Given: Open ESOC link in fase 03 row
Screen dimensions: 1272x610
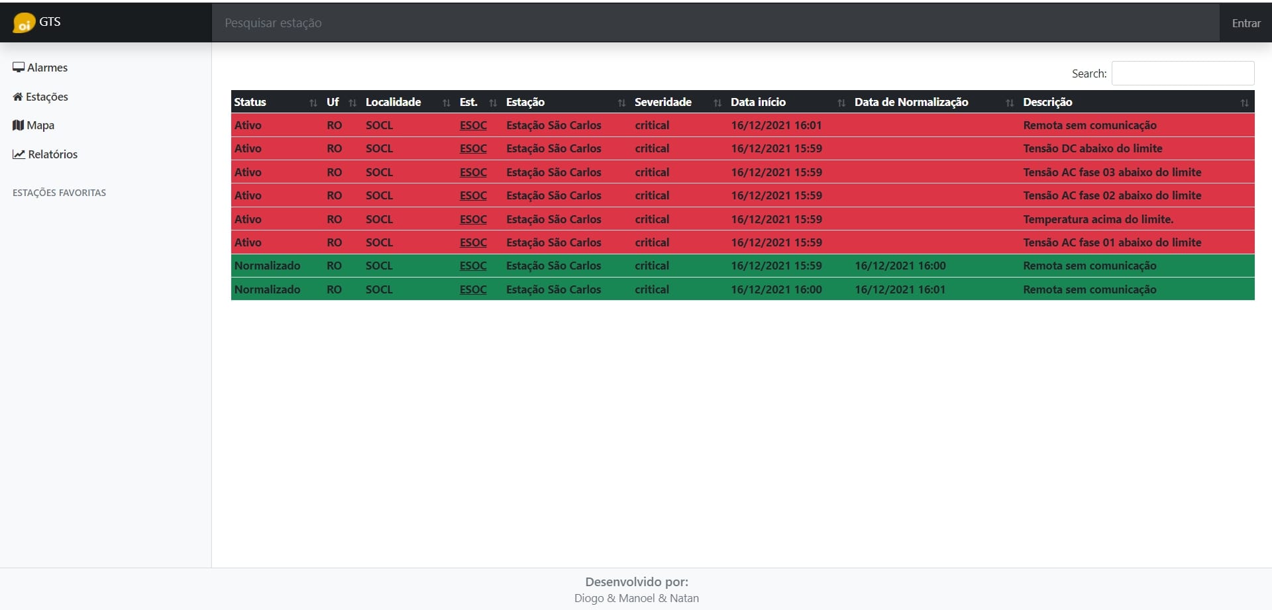Looking at the screenshot, I should tap(473, 172).
